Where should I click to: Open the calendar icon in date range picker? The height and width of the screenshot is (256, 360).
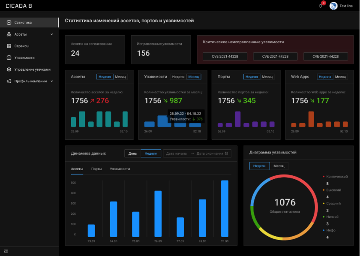[x=227, y=153]
